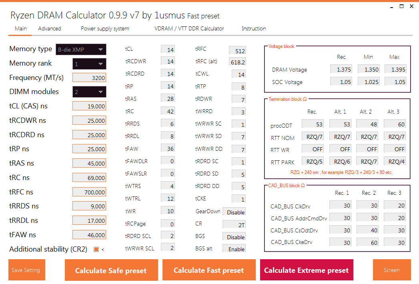This screenshot has width=419, height=284.
Task: Click the Screen button
Action: tap(392, 270)
